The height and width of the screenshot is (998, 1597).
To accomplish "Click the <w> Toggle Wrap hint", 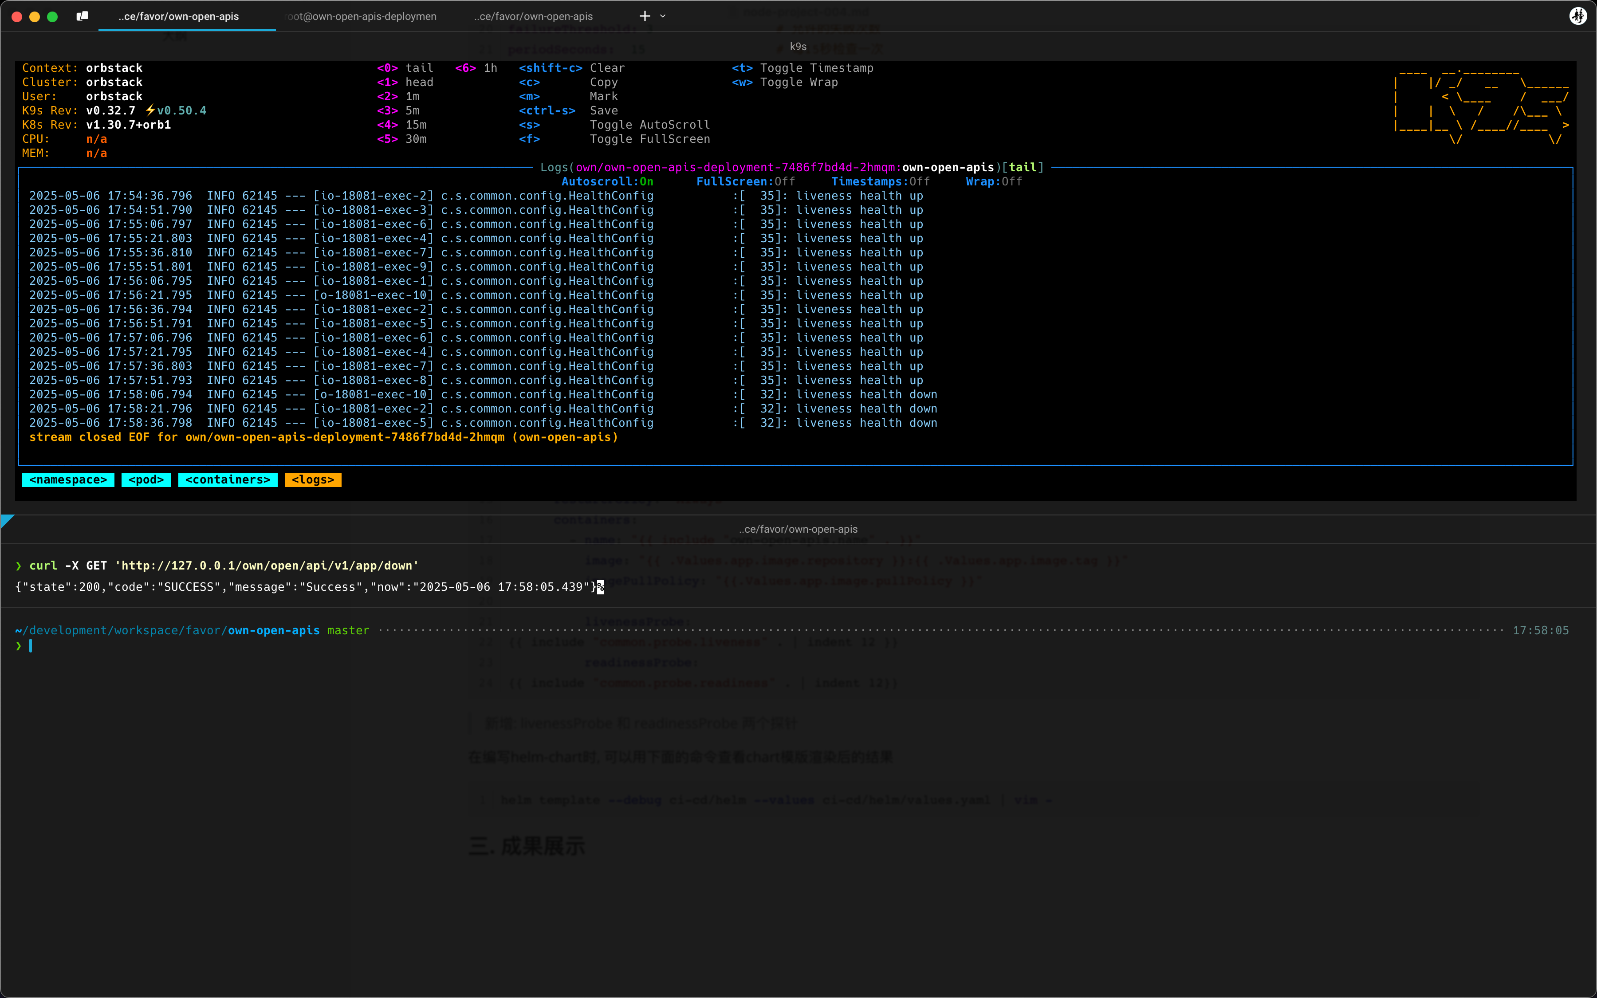I will pos(785,82).
